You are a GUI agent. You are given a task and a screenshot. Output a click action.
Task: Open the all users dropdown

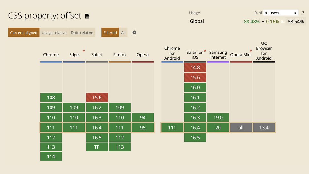click(281, 13)
